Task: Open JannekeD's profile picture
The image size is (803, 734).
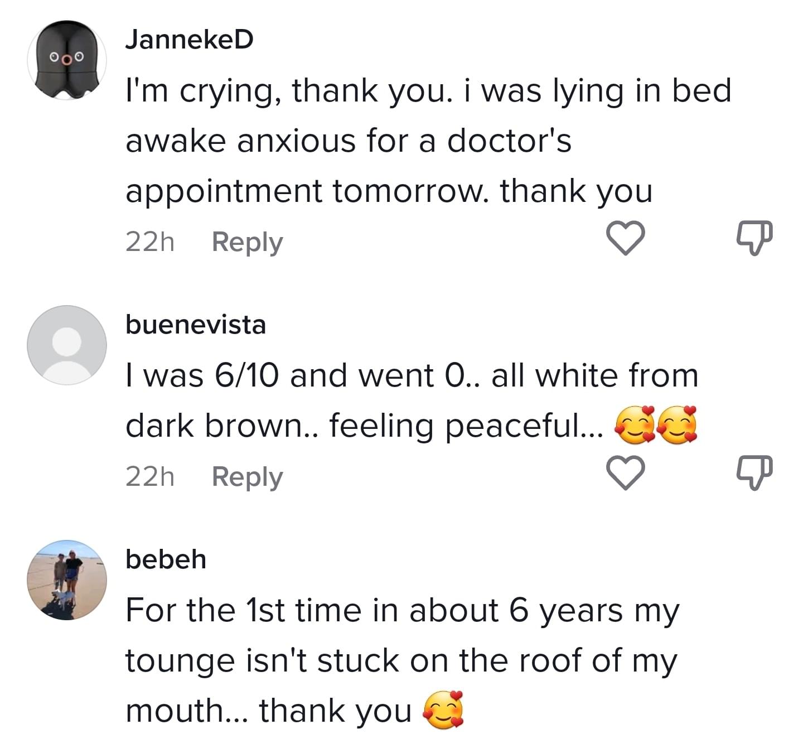Action: pos(66,60)
